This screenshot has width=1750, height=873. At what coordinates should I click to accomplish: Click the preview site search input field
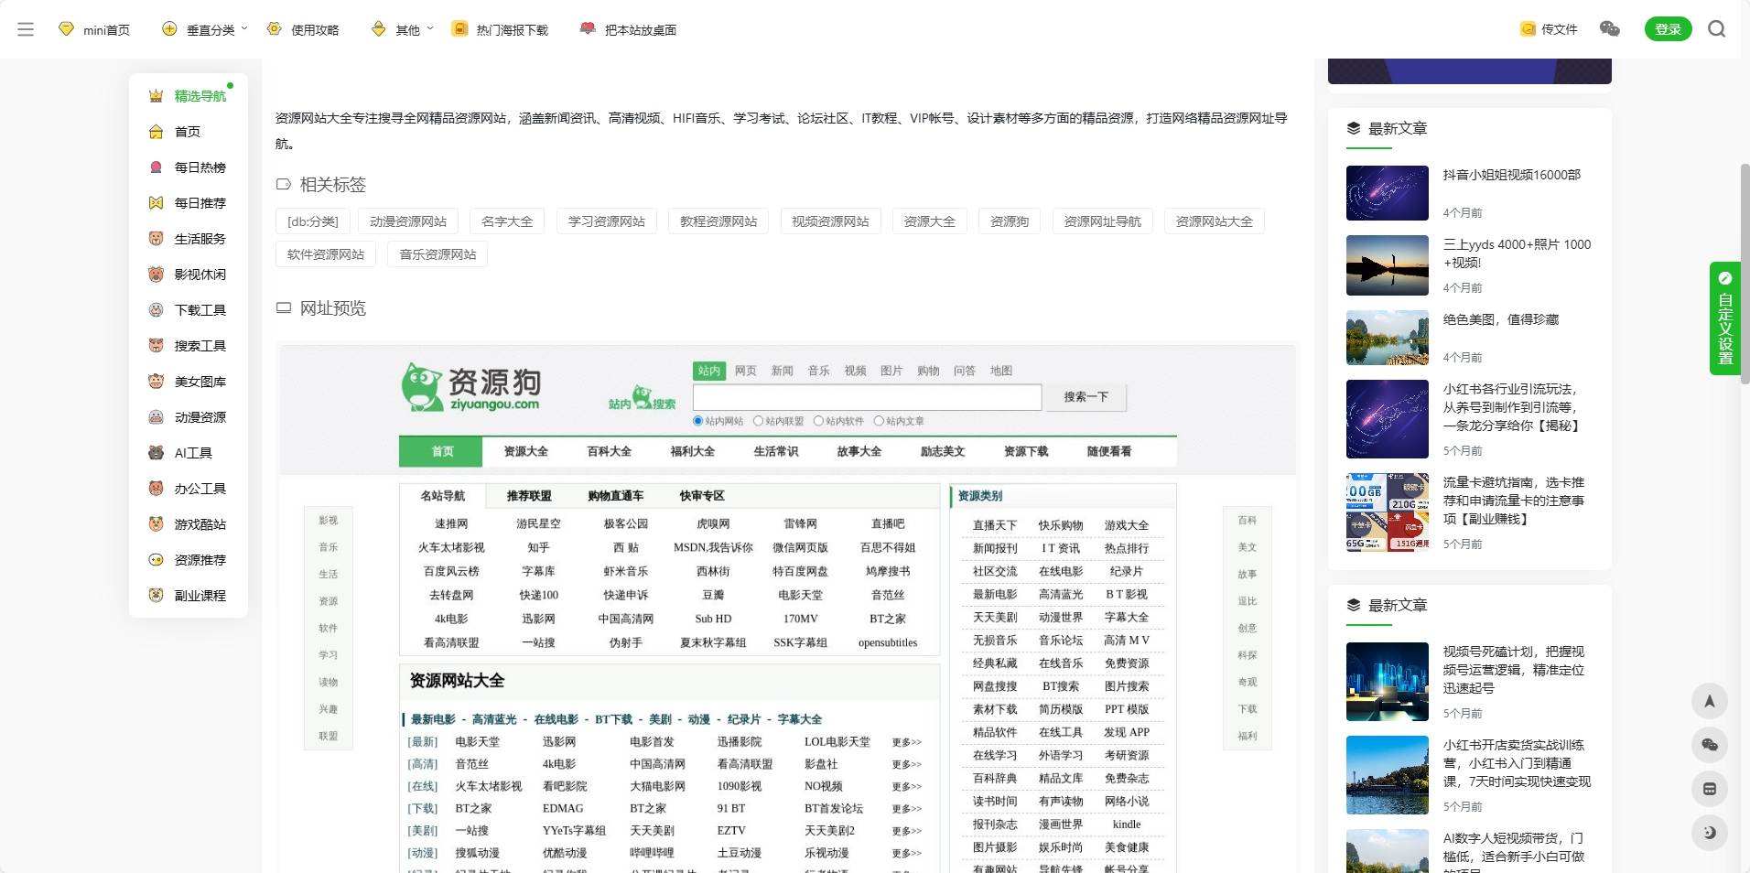(x=867, y=397)
